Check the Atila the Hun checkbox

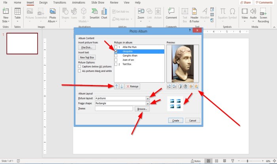(116, 47)
